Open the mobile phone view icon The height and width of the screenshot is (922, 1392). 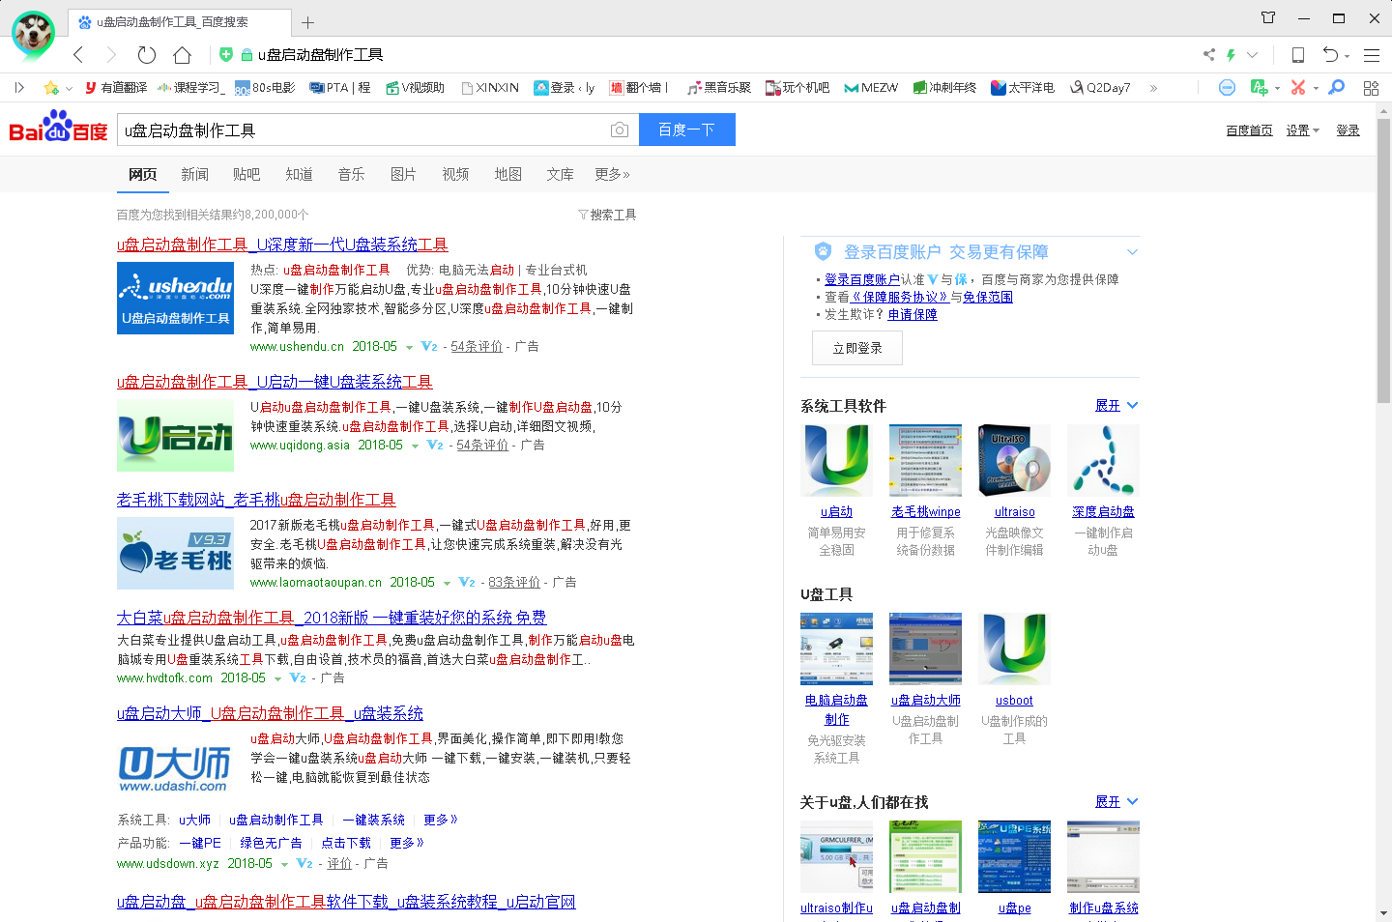[x=1298, y=55]
